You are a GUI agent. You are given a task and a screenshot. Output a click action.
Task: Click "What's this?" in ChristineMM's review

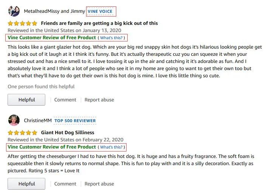pyautogui.click(x=111, y=147)
